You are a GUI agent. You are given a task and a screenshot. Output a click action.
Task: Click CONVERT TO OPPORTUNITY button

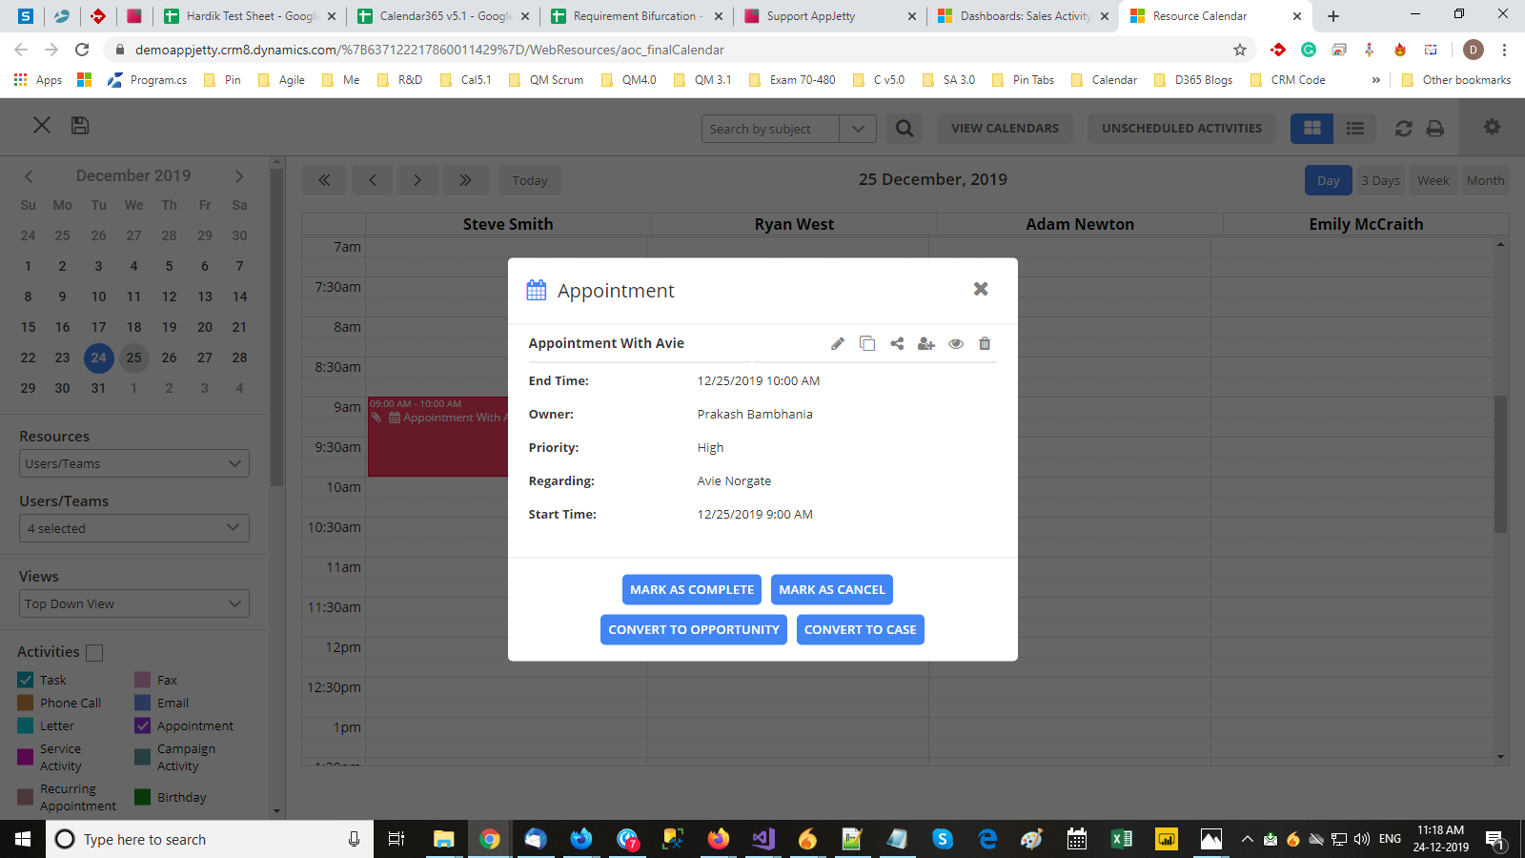click(x=693, y=629)
